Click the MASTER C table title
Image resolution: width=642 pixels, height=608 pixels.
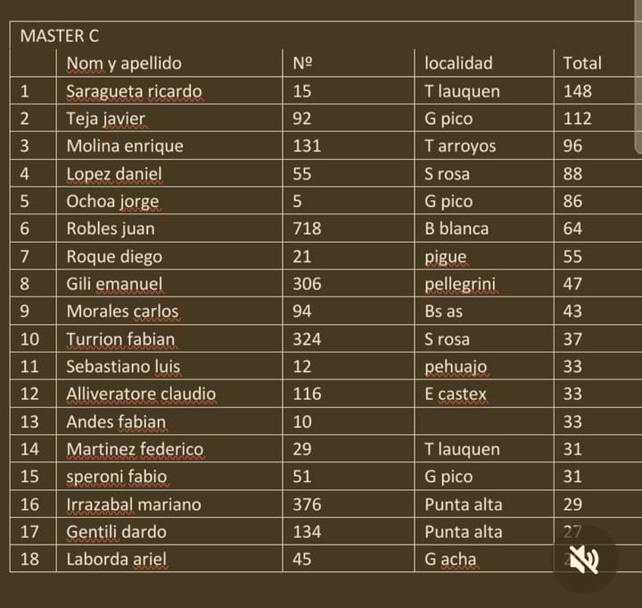[60, 36]
